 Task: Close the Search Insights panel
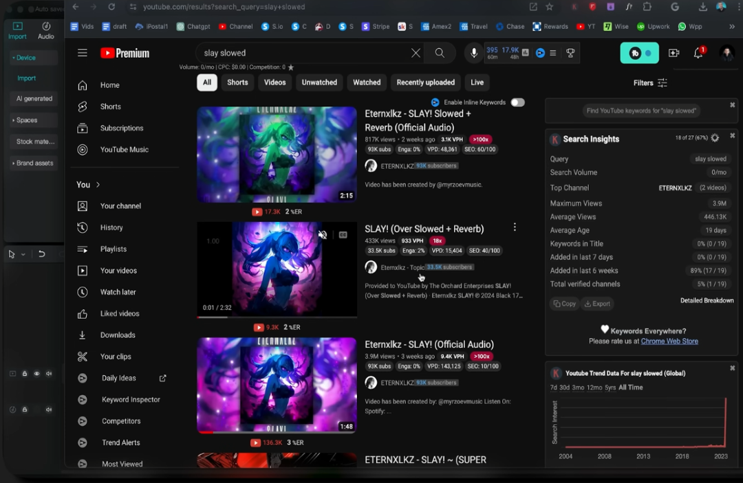tap(733, 136)
